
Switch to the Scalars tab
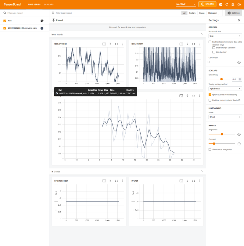coord(49,4)
